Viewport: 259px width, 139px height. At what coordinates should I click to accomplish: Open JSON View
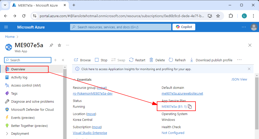(239, 79)
